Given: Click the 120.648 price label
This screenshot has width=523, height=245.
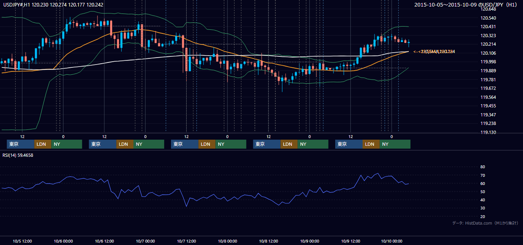Looking at the screenshot, I should pos(489,9).
